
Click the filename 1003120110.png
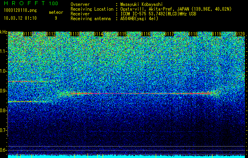tap(21, 11)
